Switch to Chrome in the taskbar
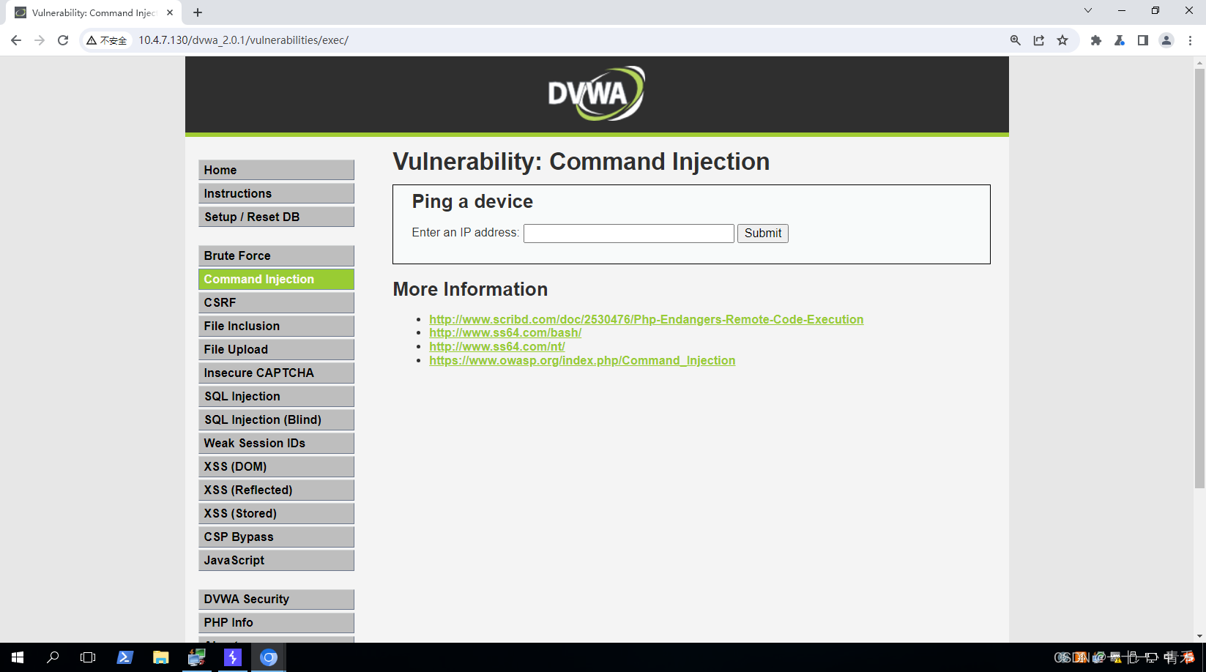The height and width of the screenshot is (672, 1206). click(x=269, y=657)
